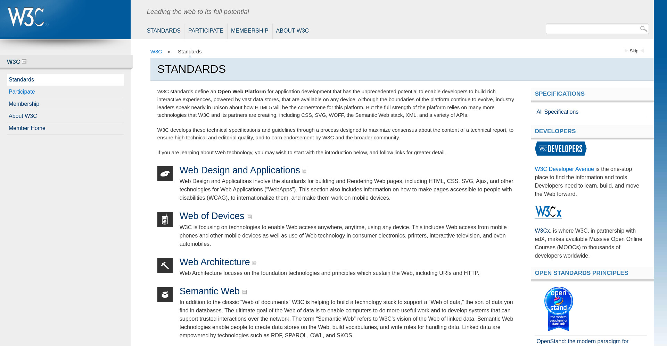
Task: Click the Web Design and Applications category icon
Action: coord(165,174)
